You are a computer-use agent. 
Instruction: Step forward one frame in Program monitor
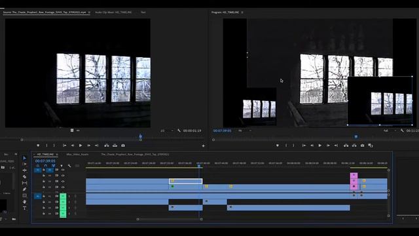coord(328,146)
